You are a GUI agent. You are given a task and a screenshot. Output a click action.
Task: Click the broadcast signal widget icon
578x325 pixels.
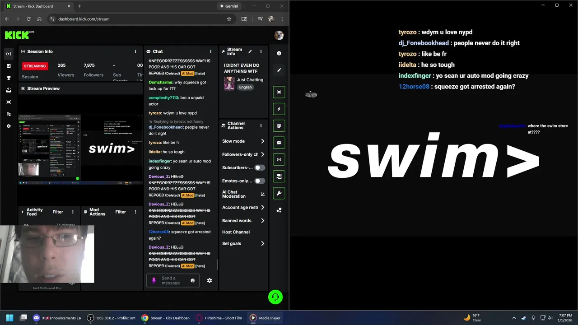coord(279,159)
